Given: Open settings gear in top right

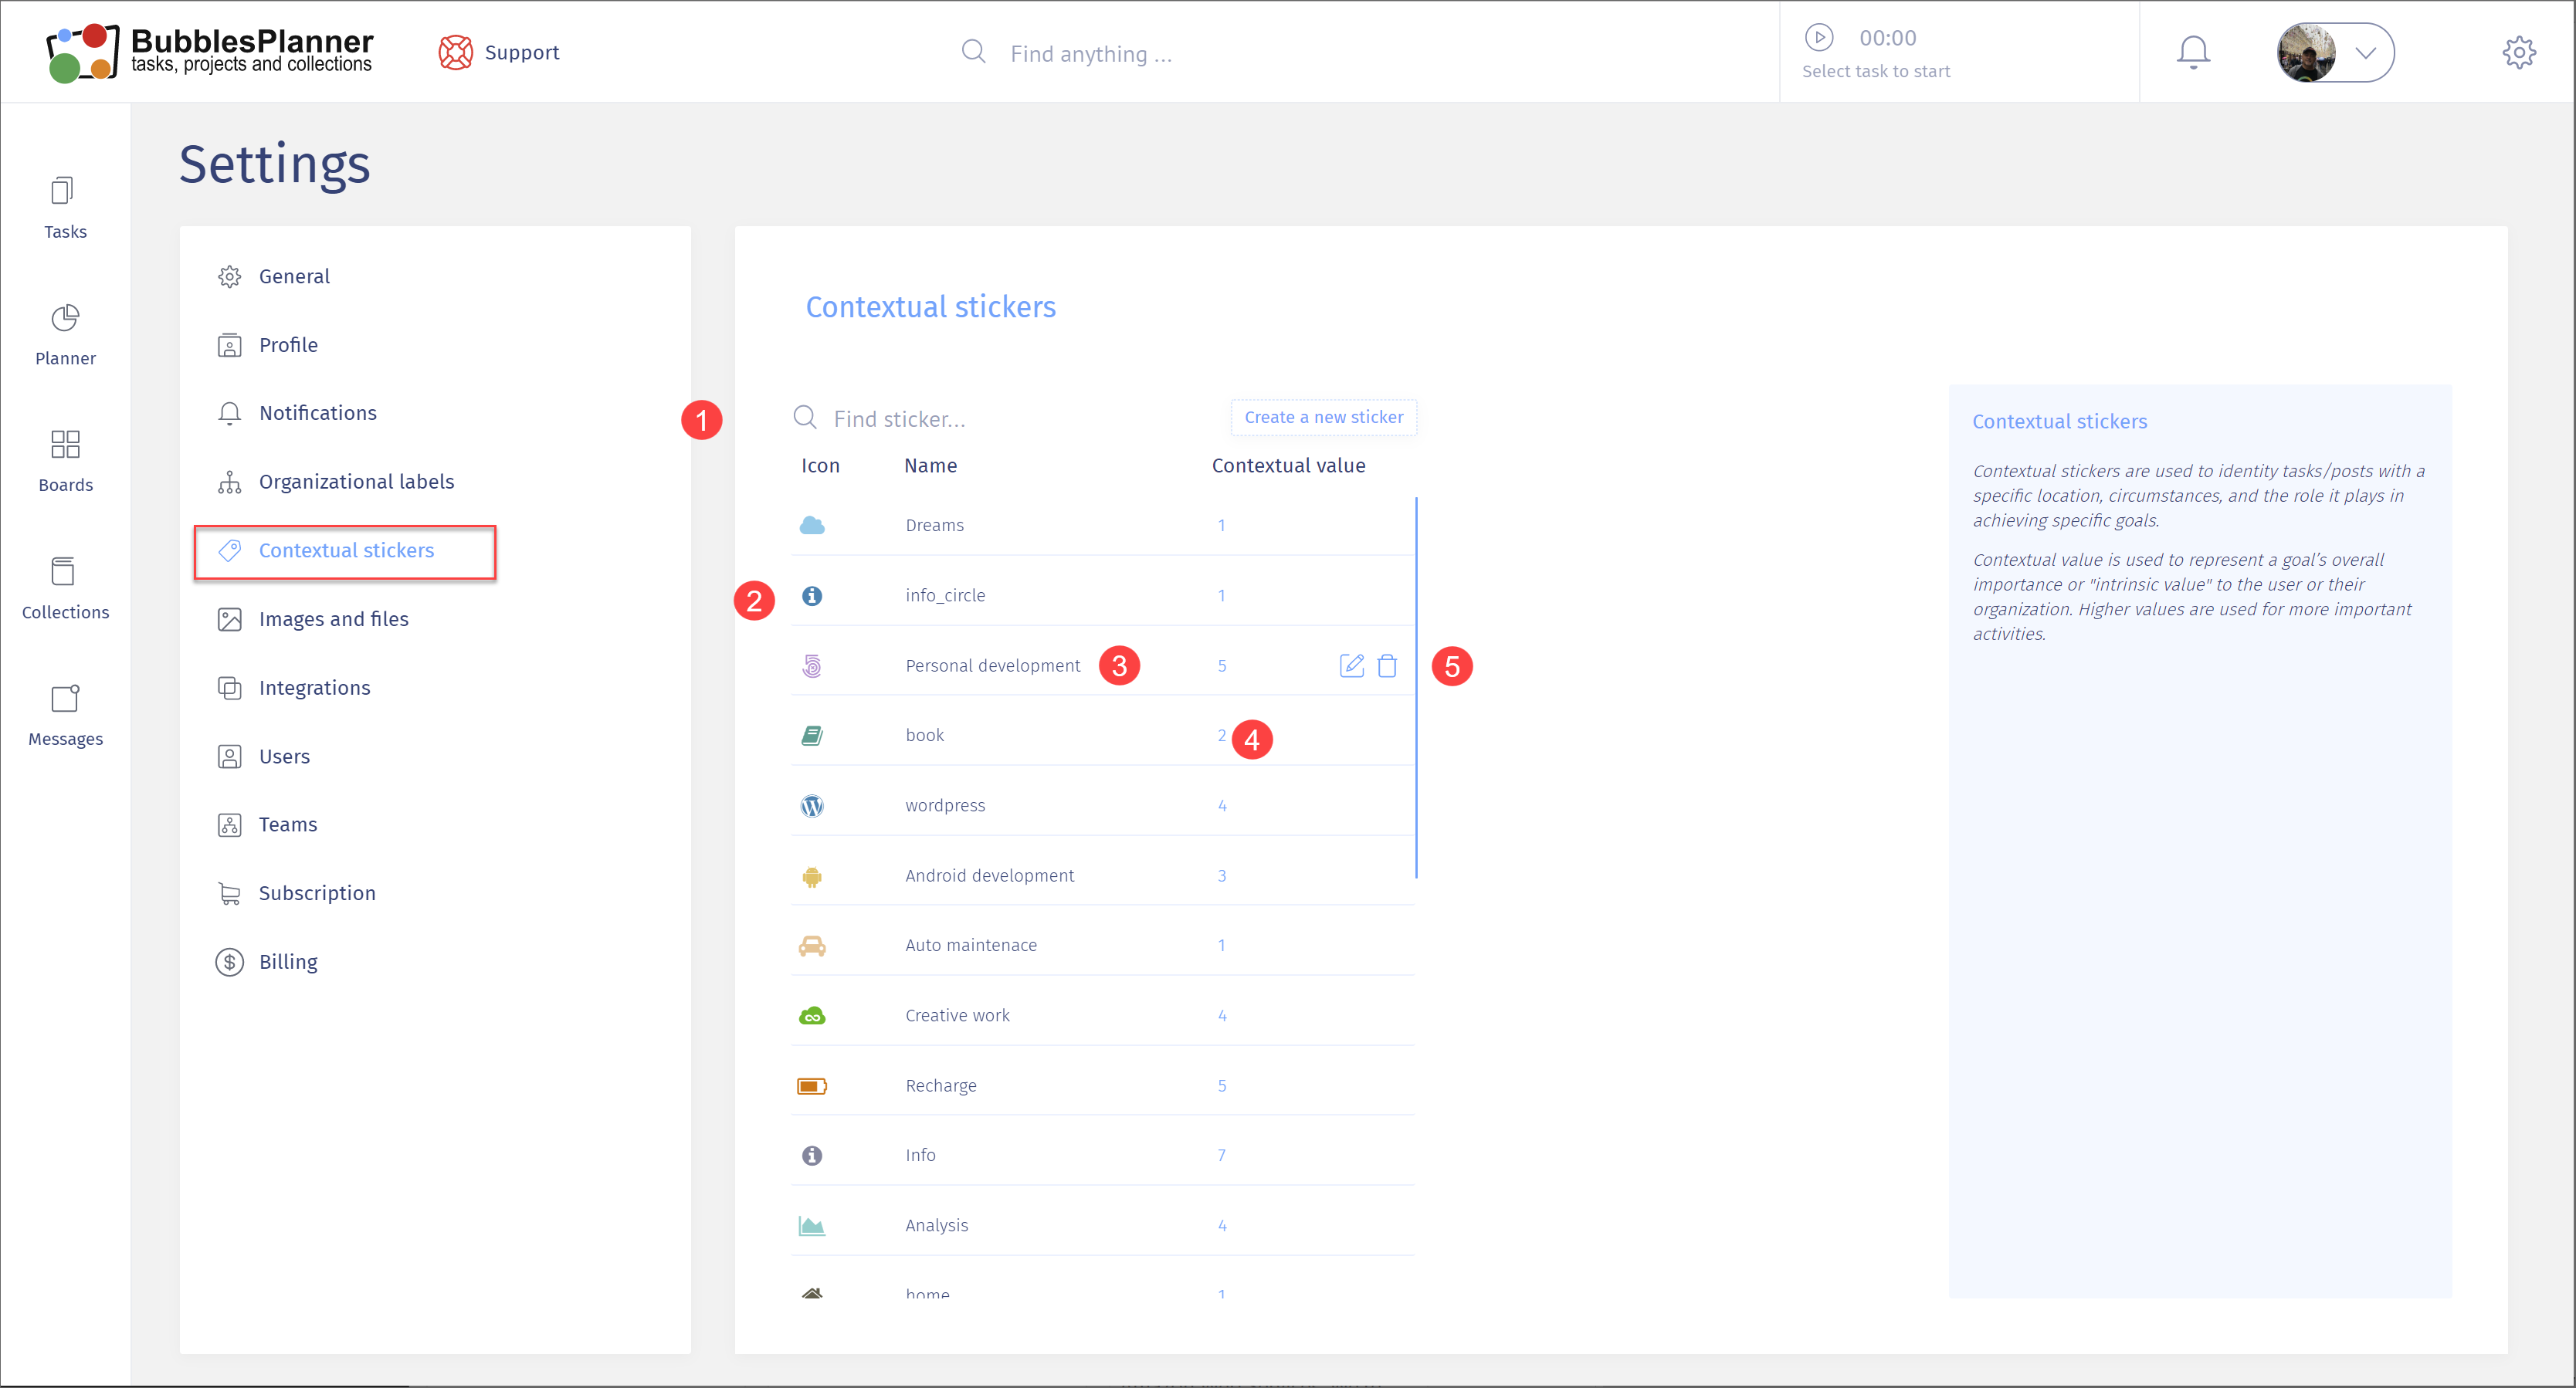Looking at the screenshot, I should pos(2518,52).
